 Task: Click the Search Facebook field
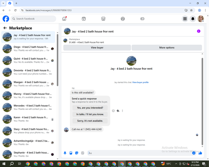coord(33,19)
